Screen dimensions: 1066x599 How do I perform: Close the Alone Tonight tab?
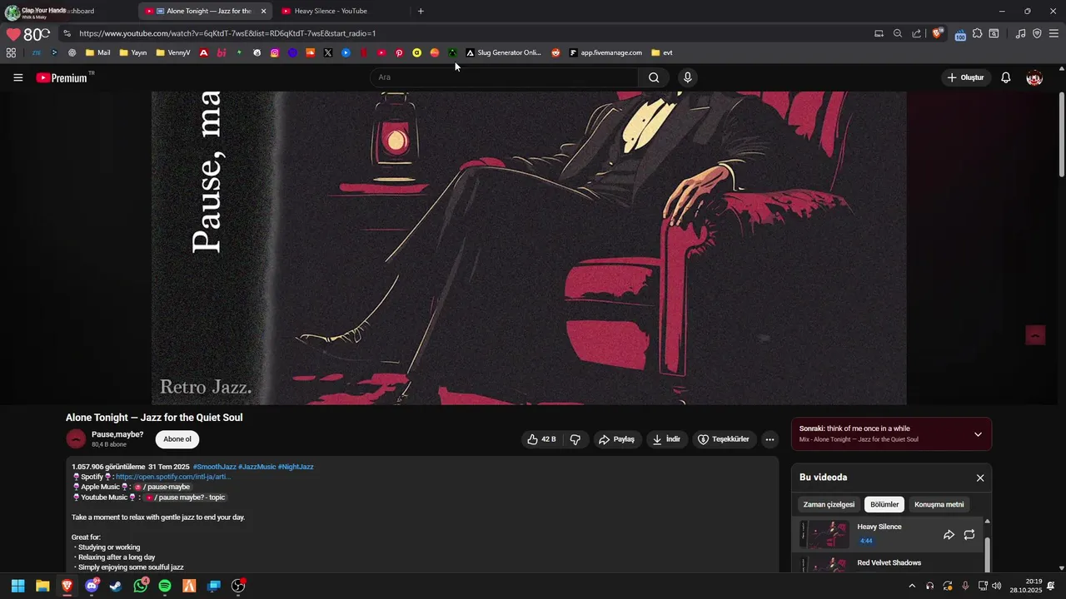(x=263, y=11)
